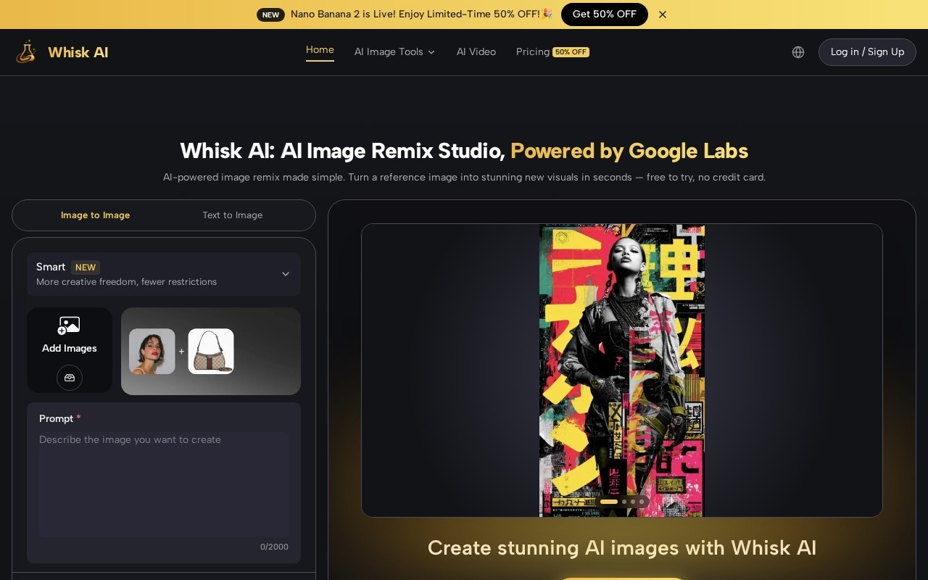The image size is (928, 580).
Task: Select the woman's face sample thumbnail
Action: point(152,352)
